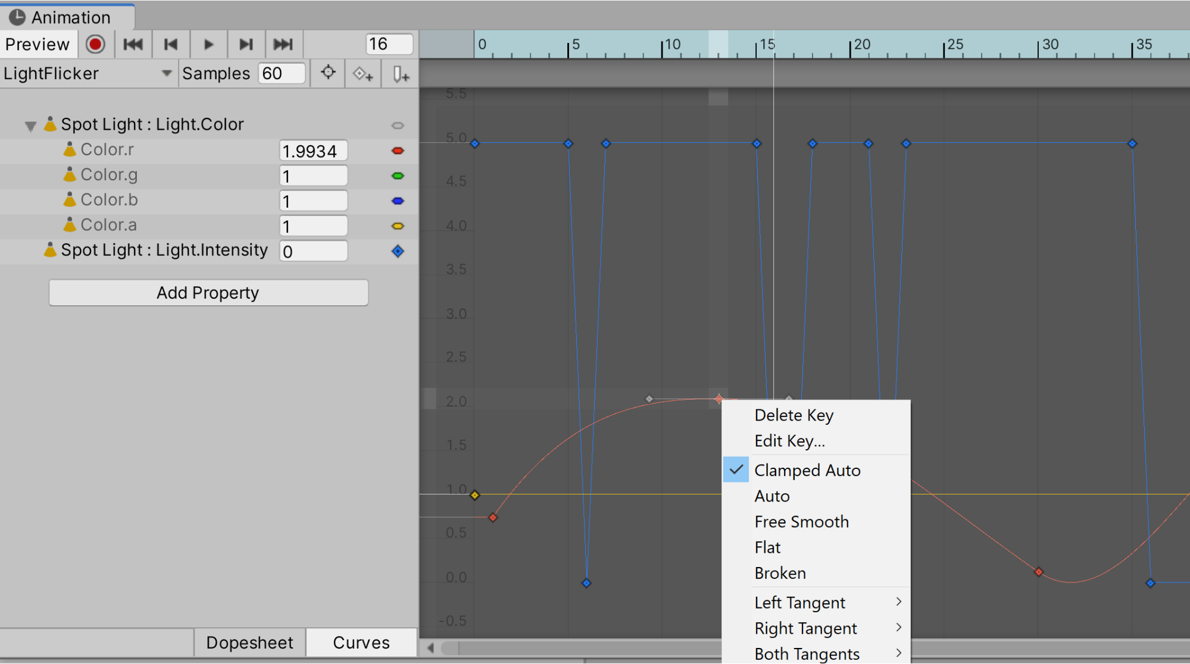The width and height of the screenshot is (1190, 664).
Task: Select Clamped Auto checked option
Action: [807, 470]
